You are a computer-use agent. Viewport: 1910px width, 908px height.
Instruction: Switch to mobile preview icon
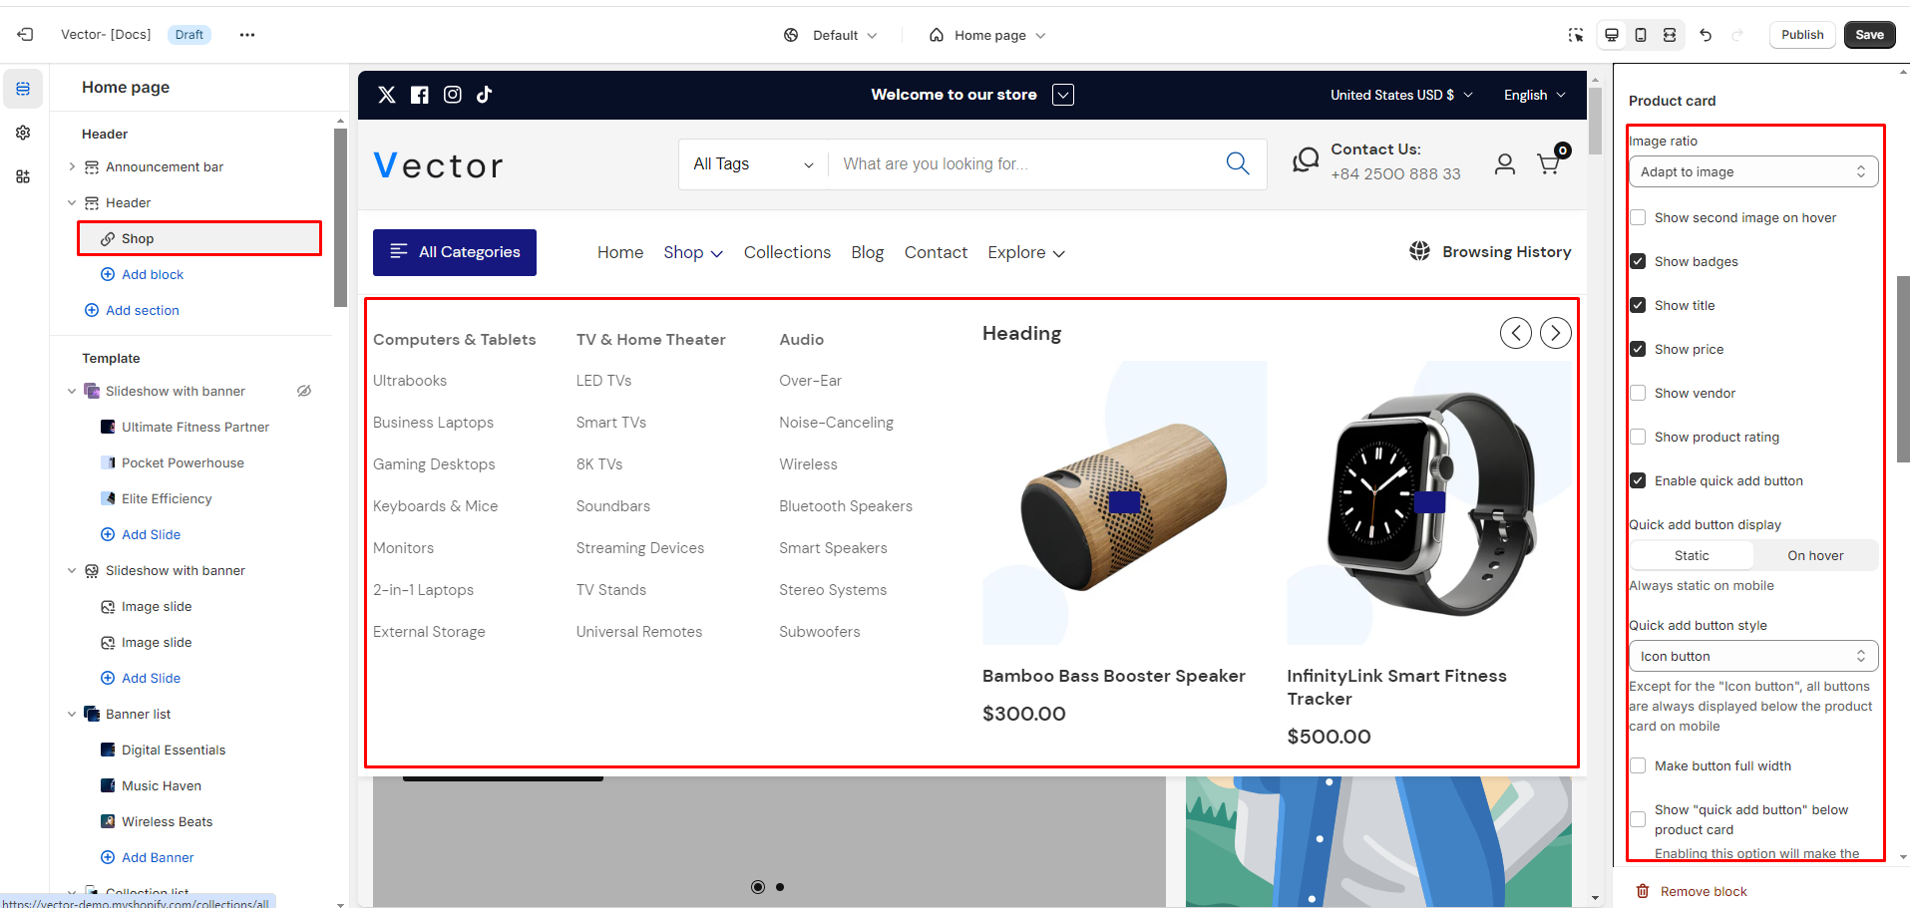(1641, 35)
